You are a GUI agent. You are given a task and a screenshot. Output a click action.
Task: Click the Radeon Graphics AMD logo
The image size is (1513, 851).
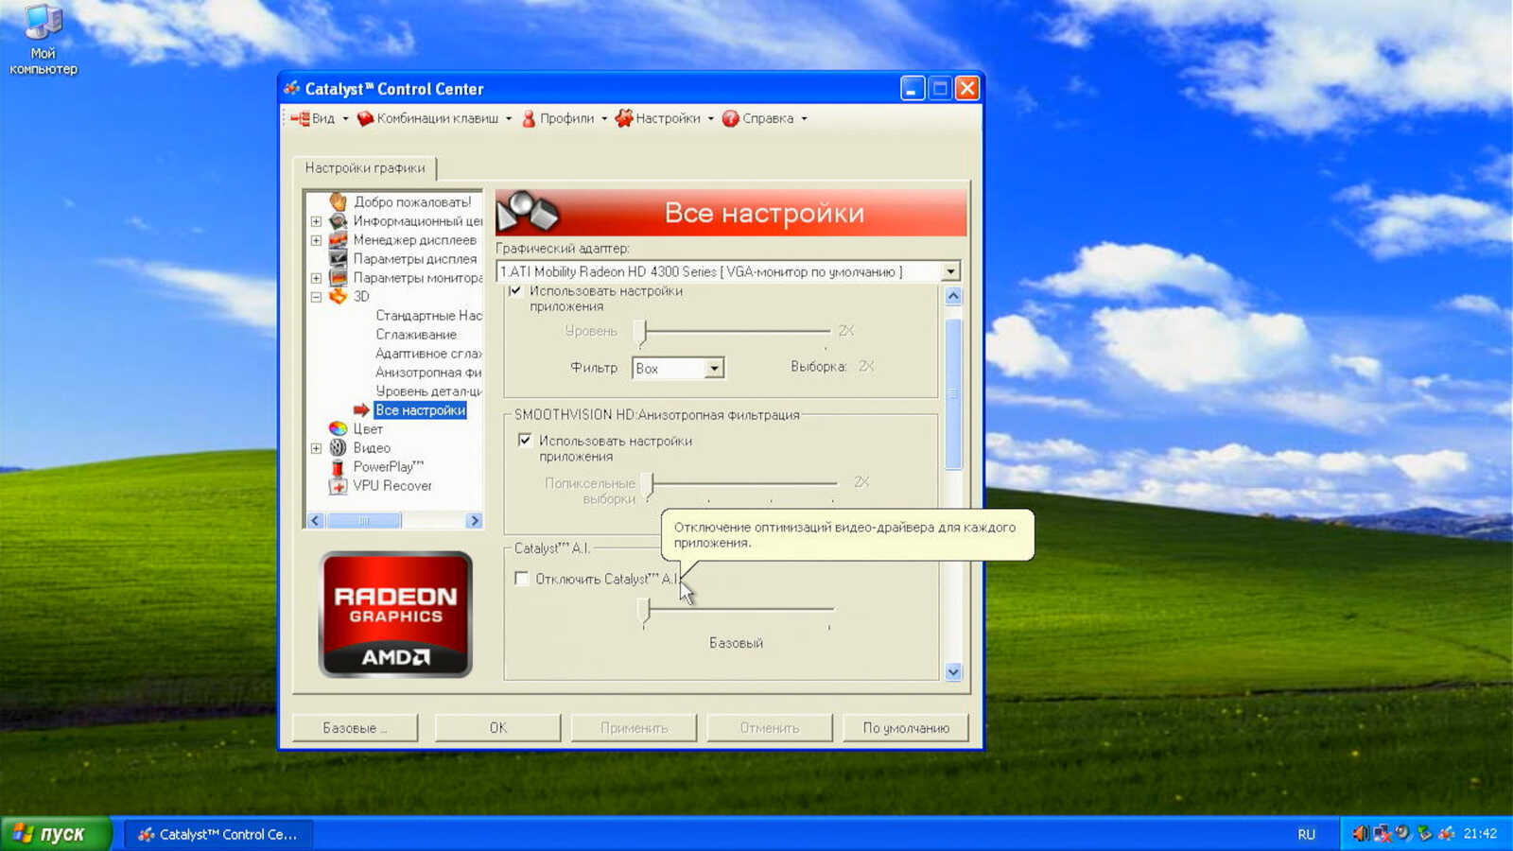pyautogui.click(x=395, y=615)
